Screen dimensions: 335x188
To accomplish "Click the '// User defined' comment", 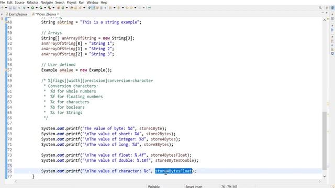I will [x=58, y=65].
